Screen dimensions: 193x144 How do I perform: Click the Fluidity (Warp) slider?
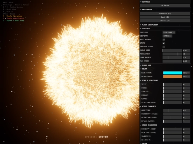(x=173, y=129)
